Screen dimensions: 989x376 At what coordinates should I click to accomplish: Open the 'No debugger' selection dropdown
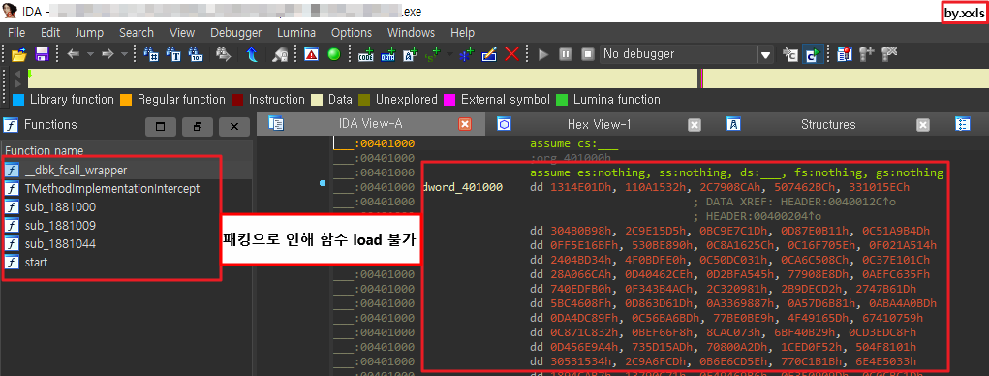(x=765, y=55)
